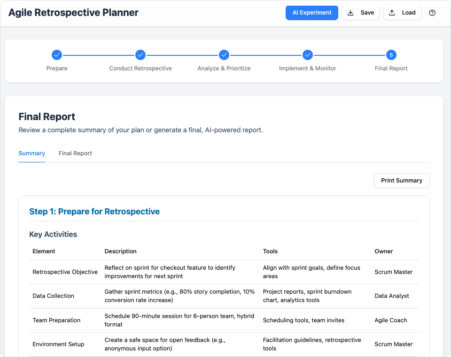Viewport: 451px width, 357px height.
Task: Switch to the Summary tab
Action: 31,153
